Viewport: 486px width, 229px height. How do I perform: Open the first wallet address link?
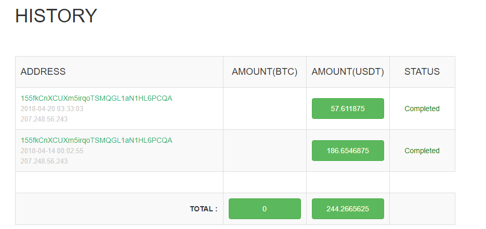tap(96, 99)
